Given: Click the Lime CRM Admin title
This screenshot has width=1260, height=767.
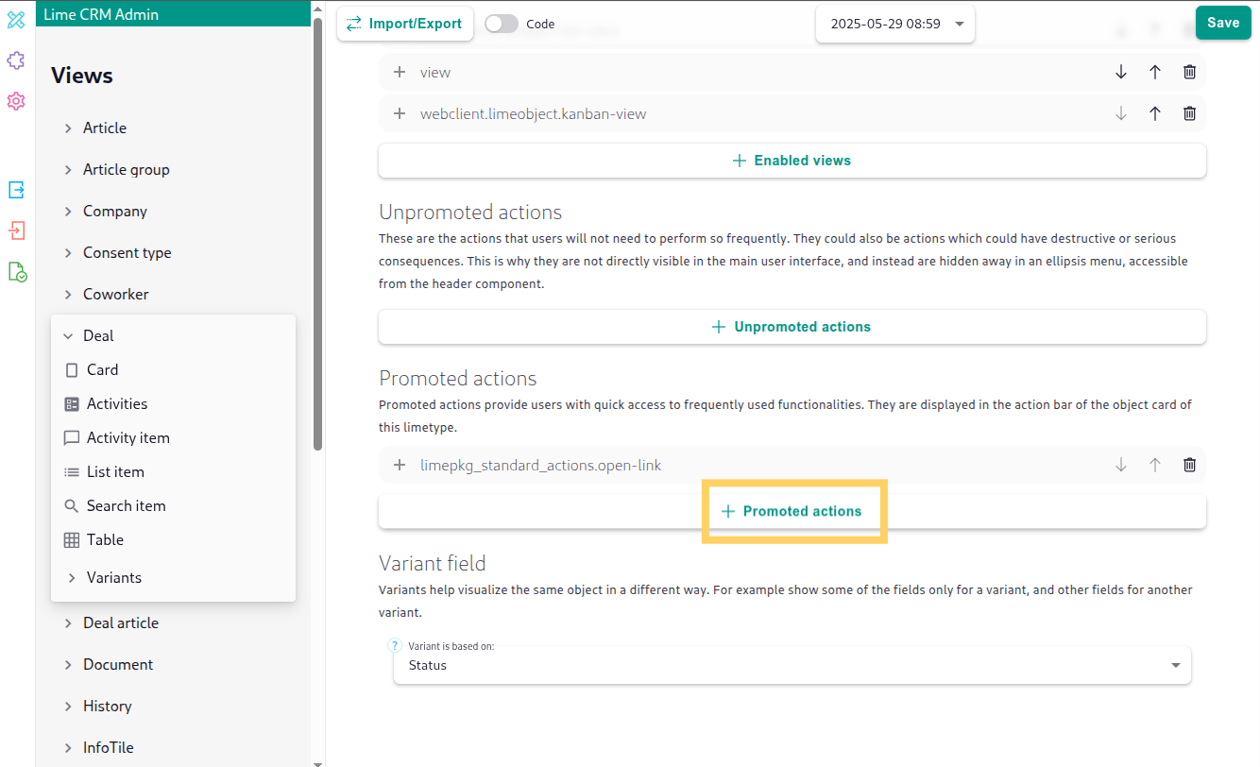Looking at the screenshot, I should coord(101,14).
